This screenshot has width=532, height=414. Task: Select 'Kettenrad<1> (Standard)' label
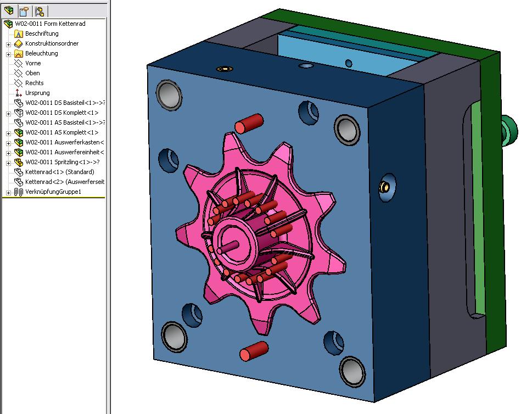pos(60,172)
